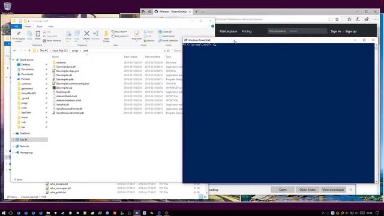Screen dimensions: 384x216
Task: Open the taskbar notification center icon
Action: coord(377,213)
